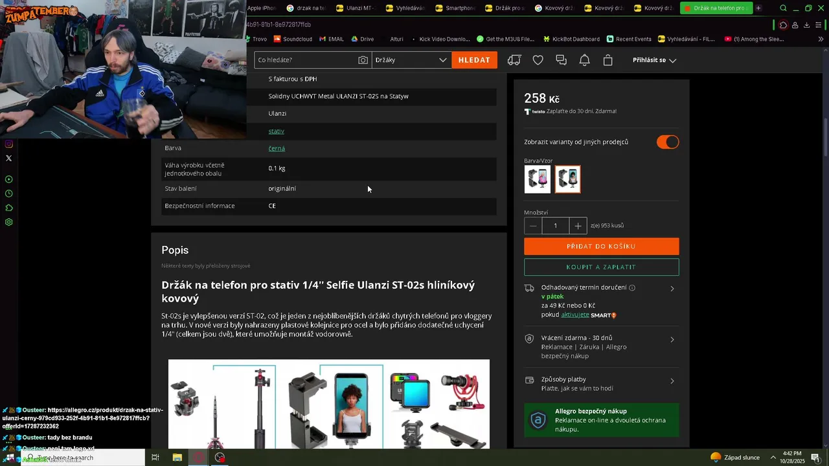This screenshot has height=466, width=829.
Task: Click the Allegro safe purchase shield icon
Action: click(538, 420)
